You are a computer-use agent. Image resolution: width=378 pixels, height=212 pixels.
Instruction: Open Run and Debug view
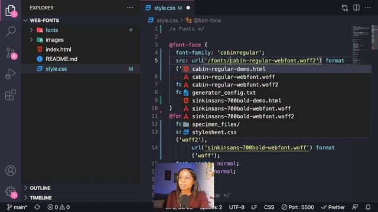click(x=11, y=74)
